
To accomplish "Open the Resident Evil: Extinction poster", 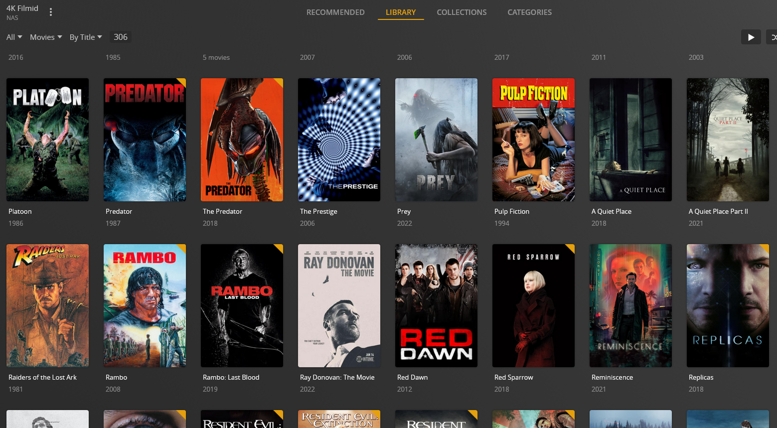I will [x=339, y=419].
